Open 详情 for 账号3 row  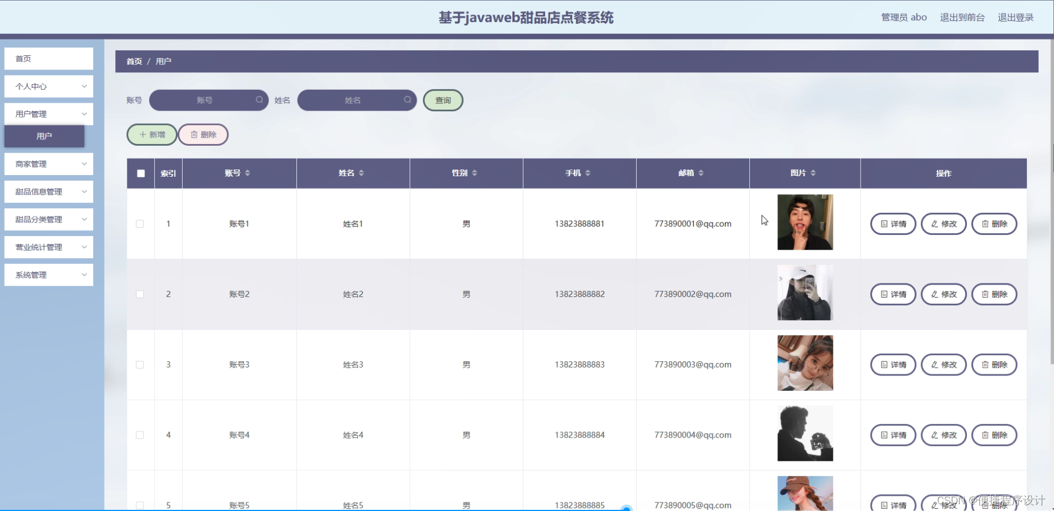(x=893, y=365)
